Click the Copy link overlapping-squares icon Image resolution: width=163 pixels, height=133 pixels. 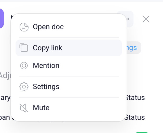click(24, 48)
